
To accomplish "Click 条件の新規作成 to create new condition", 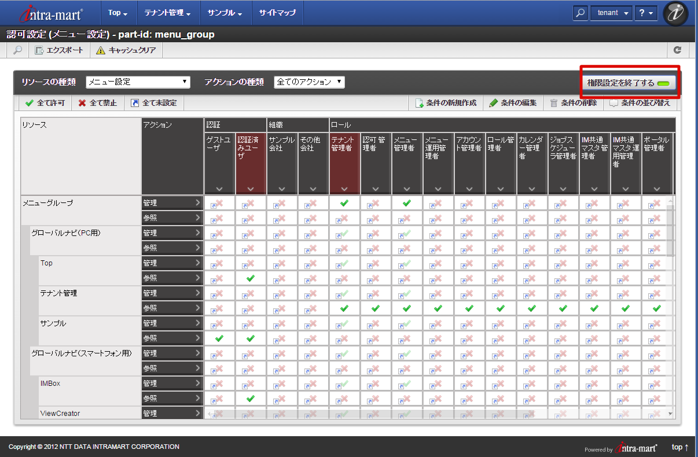I will (446, 103).
